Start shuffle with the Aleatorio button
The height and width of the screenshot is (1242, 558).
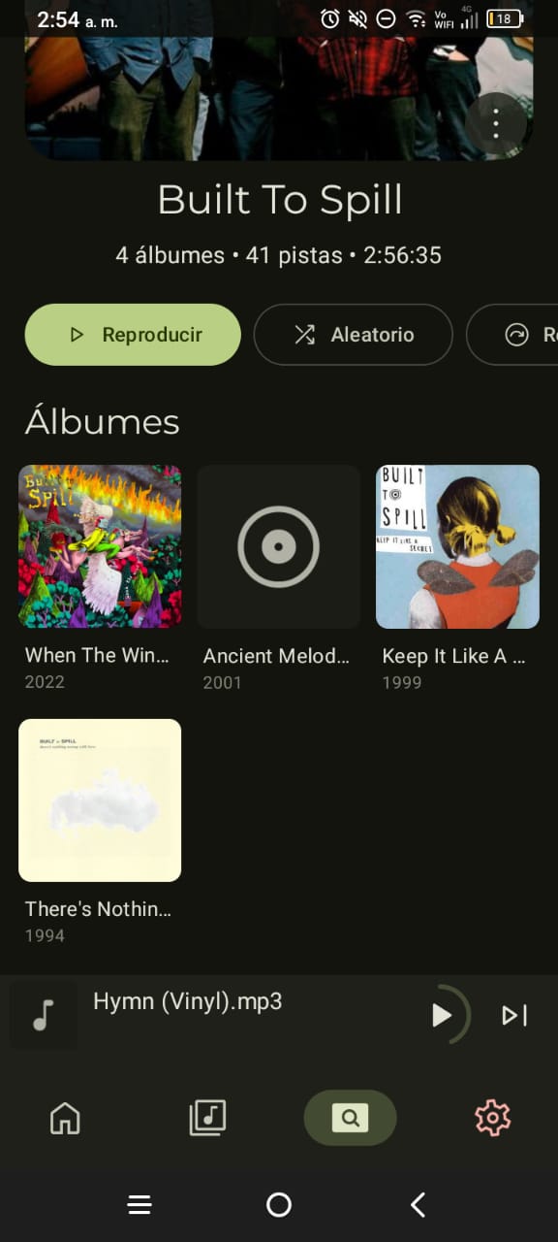[x=353, y=335]
